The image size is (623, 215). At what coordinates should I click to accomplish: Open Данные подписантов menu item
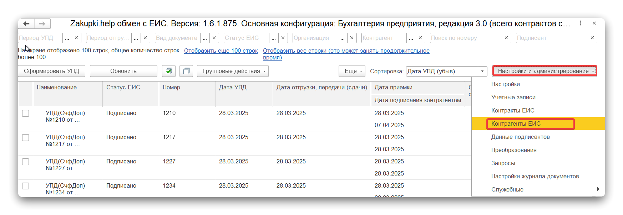pos(538,137)
